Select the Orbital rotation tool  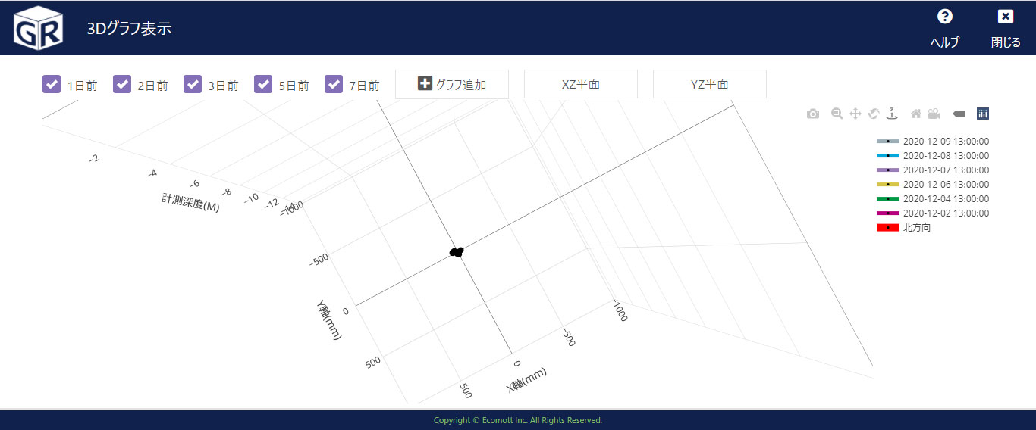[x=874, y=114]
